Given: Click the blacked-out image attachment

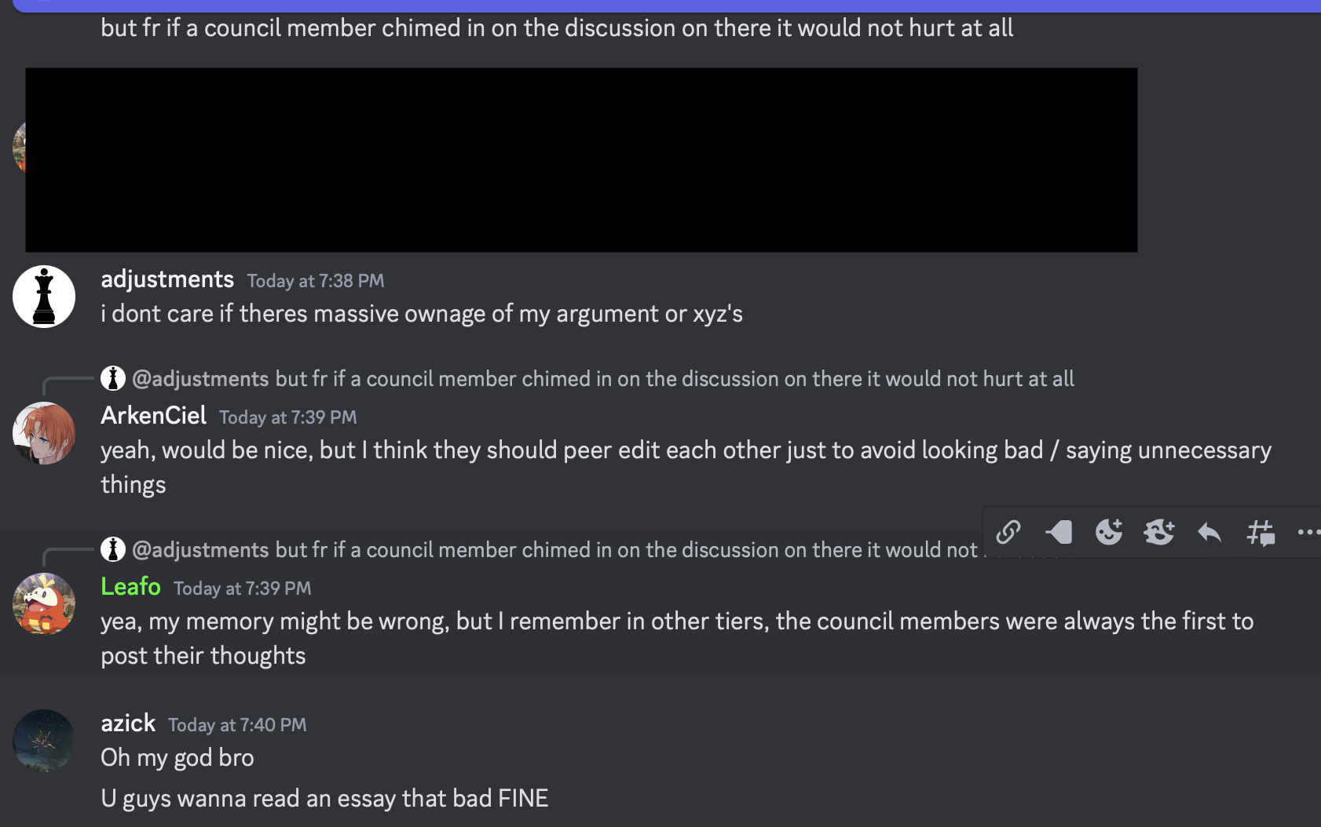Looking at the screenshot, I should click(581, 160).
